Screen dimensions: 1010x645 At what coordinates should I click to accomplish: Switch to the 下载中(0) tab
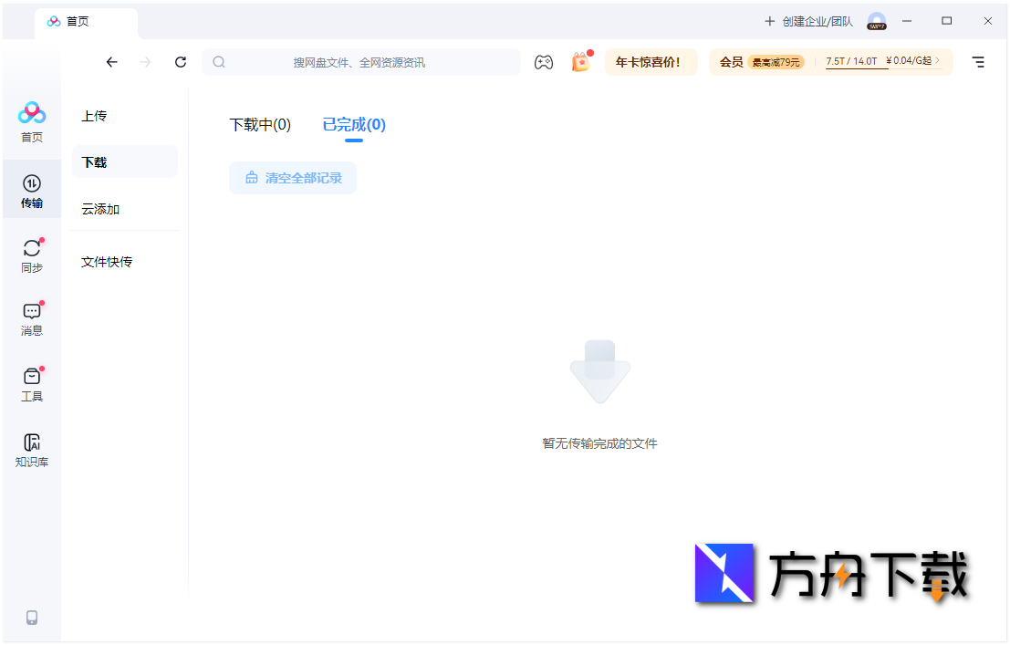click(260, 125)
